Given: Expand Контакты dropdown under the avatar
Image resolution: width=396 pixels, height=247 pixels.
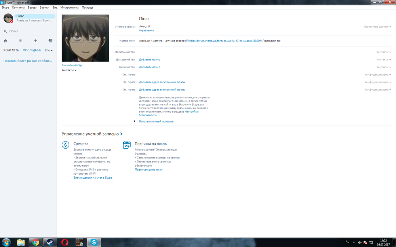Looking at the screenshot, I should pyautogui.click(x=69, y=70).
